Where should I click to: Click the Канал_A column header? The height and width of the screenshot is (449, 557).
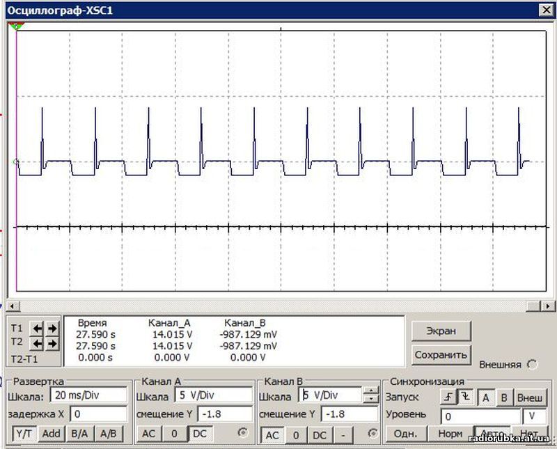[169, 323]
